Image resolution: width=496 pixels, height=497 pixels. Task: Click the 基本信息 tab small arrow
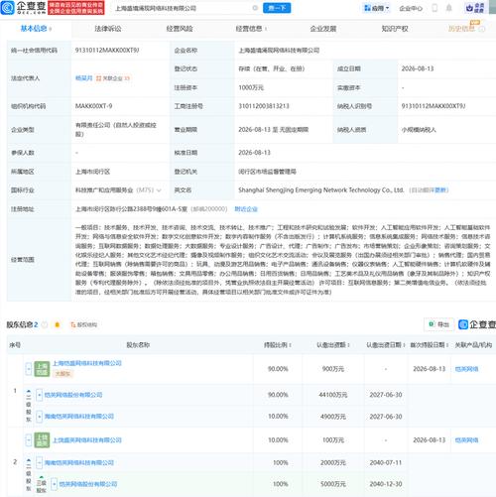[50, 29]
